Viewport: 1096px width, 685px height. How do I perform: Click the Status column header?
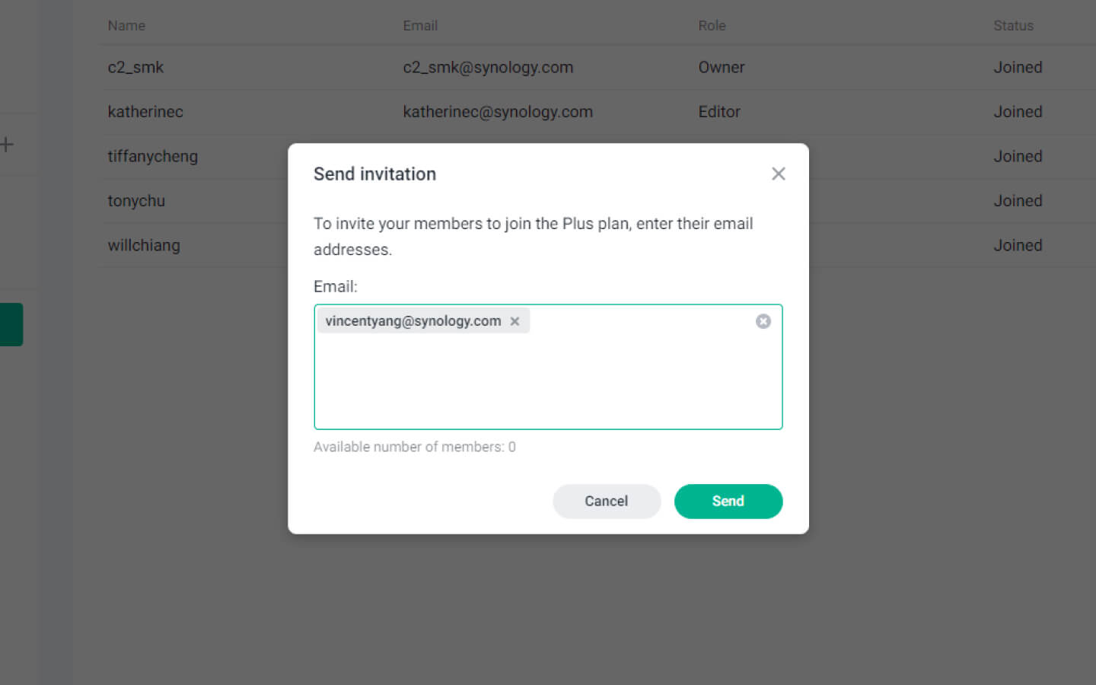(x=1013, y=26)
